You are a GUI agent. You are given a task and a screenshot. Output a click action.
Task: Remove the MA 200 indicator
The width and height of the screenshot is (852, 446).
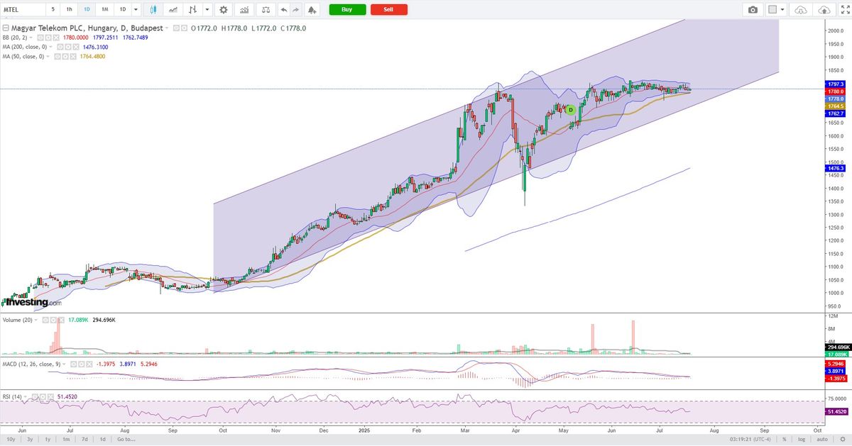(77, 47)
